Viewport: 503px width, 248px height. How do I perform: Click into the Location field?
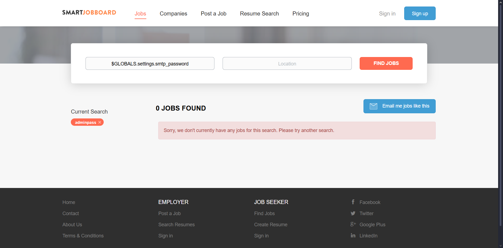coord(287,64)
